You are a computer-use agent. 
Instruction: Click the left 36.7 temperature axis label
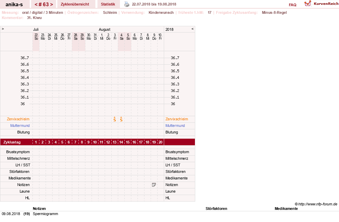click(25, 58)
